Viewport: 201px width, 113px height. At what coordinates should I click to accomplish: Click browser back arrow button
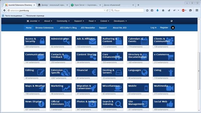(x=4, y=10)
